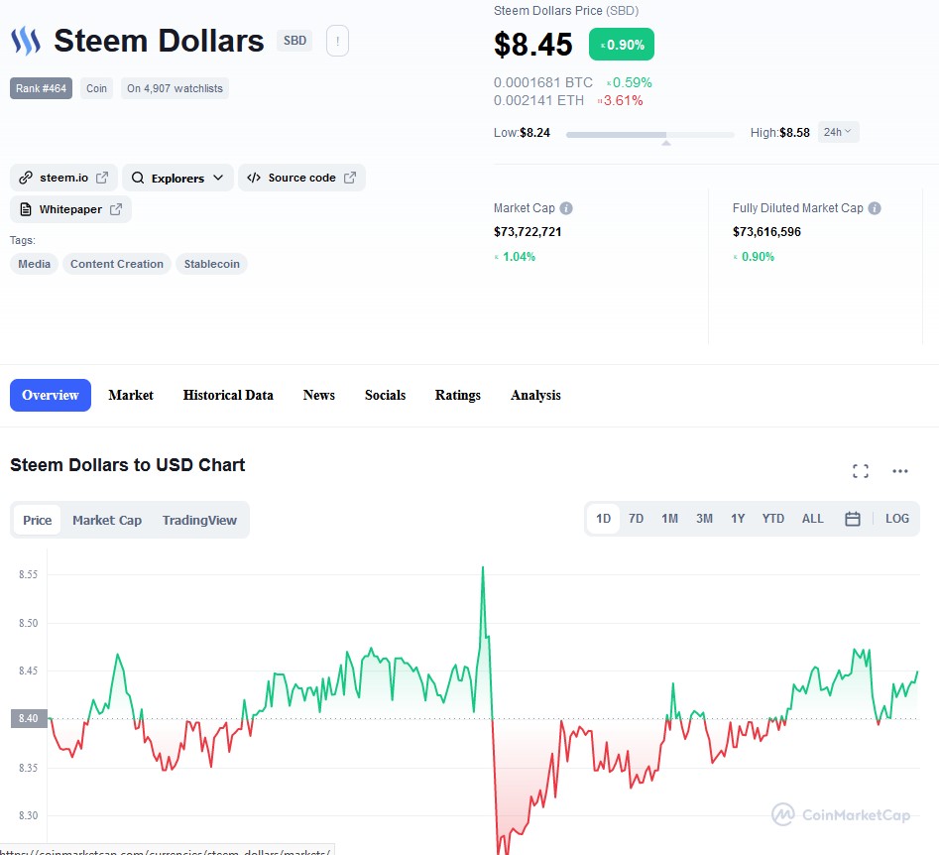This screenshot has width=939, height=855.
Task: Click the SBD ticker badge
Action: [294, 41]
